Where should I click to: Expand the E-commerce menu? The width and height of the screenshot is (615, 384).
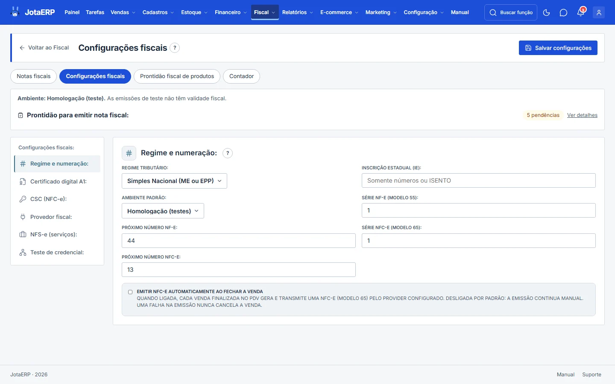coord(339,12)
